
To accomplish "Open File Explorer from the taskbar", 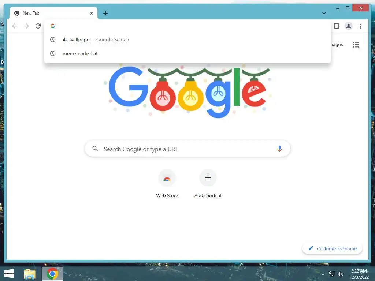I will pyautogui.click(x=30, y=274).
